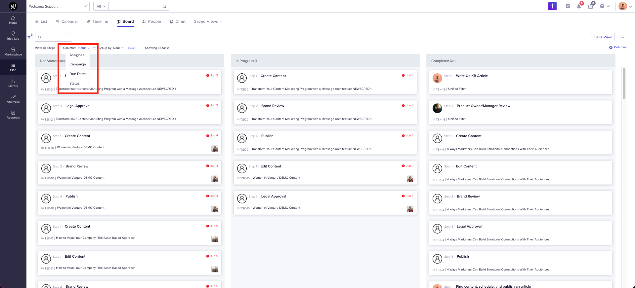The height and width of the screenshot is (288, 635).
Task: Open the All search scope dropdown
Action: click(x=101, y=6)
